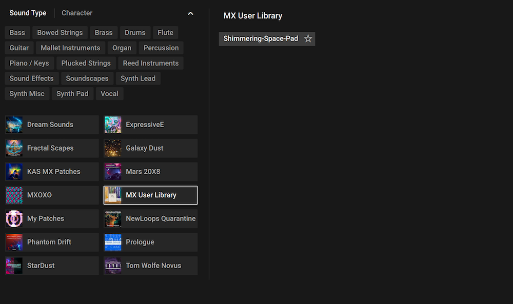Image resolution: width=513 pixels, height=304 pixels.
Task: Click the Dream Sounds label
Action: (x=50, y=125)
